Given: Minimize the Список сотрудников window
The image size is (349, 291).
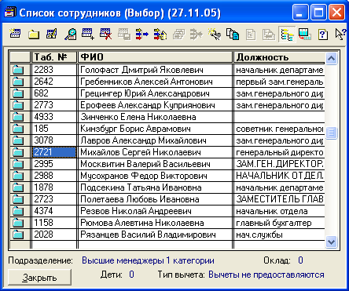Looking at the screenshot, I should pos(300,13).
